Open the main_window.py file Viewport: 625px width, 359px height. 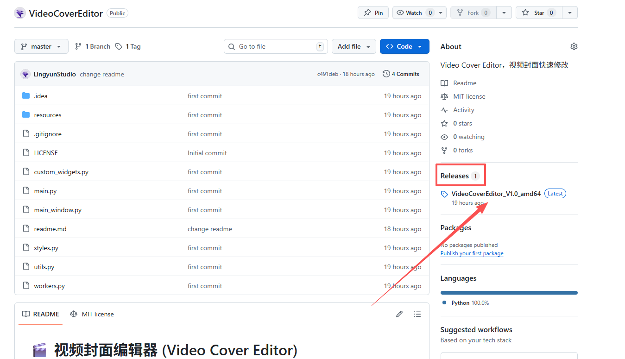tap(57, 210)
